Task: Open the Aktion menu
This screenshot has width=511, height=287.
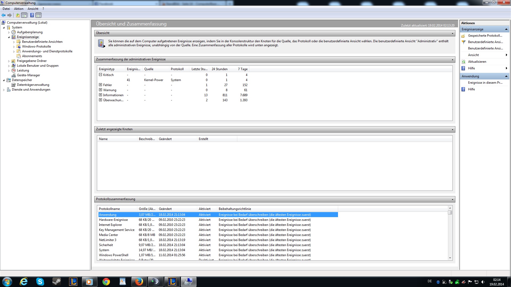Action: 19,9
